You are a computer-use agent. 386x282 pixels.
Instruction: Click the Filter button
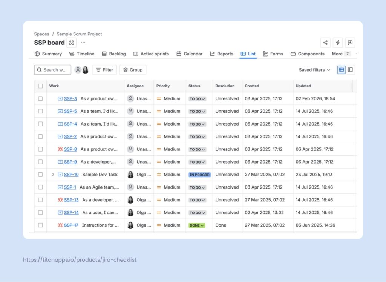pos(104,70)
